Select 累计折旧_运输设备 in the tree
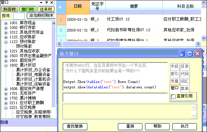The height and width of the screenshot is (132, 207). [x=33, y=84]
